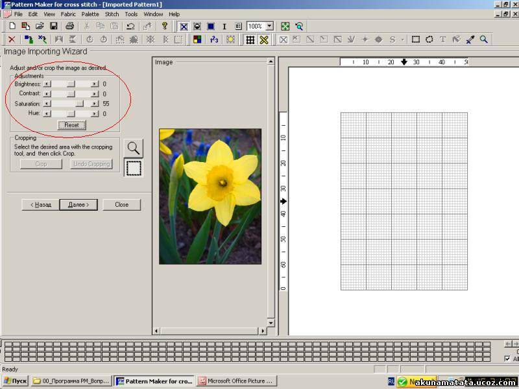
Task: Click the Reset adjustments button
Action: [x=71, y=125]
